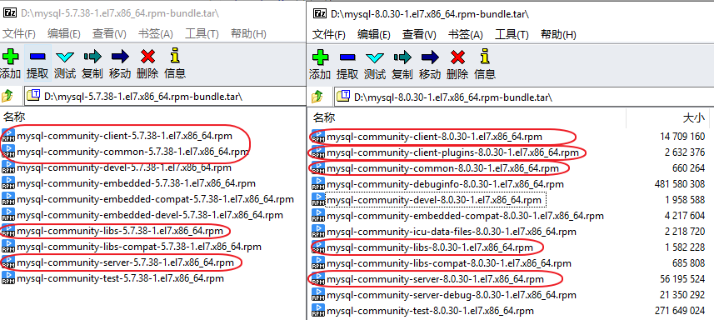This screenshot has width=714, height=320.
Task: Click 7z title icon of 8.0.30 window
Action: pyautogui.click(x=320, y=13)
